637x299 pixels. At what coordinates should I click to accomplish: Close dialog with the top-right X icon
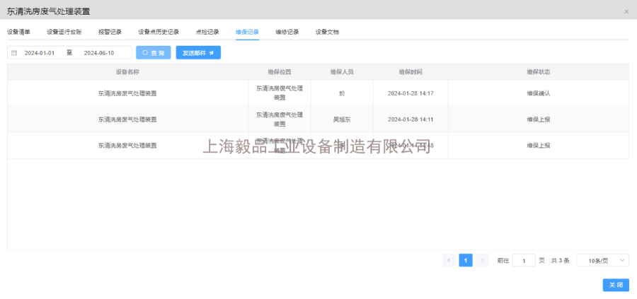626,11
